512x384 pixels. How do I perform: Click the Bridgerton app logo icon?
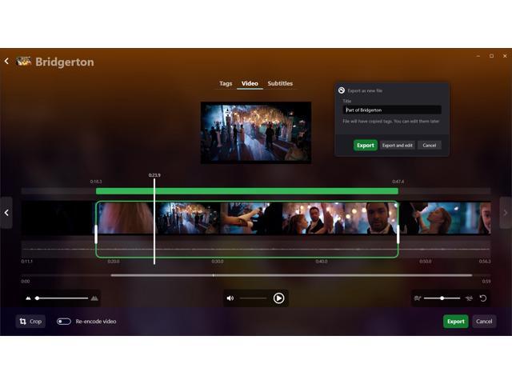click(x=24, y=62)
